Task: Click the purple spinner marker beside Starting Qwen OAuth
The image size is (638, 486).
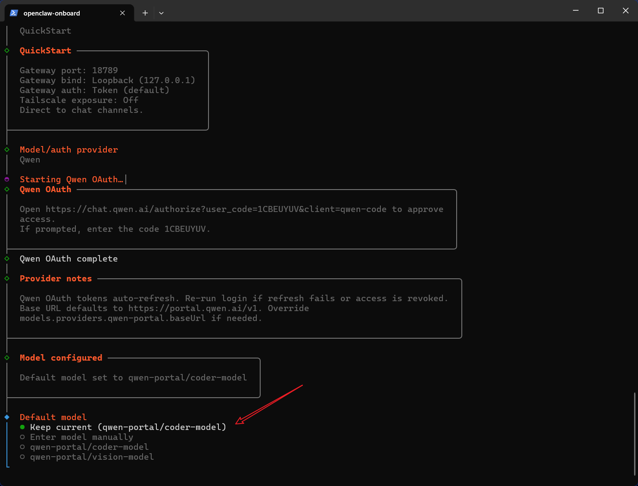Action: [7, 179]
